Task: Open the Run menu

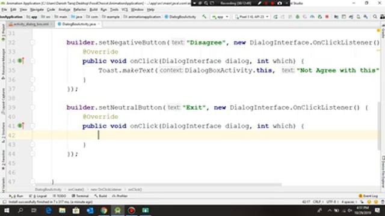Action: point(103,10)
